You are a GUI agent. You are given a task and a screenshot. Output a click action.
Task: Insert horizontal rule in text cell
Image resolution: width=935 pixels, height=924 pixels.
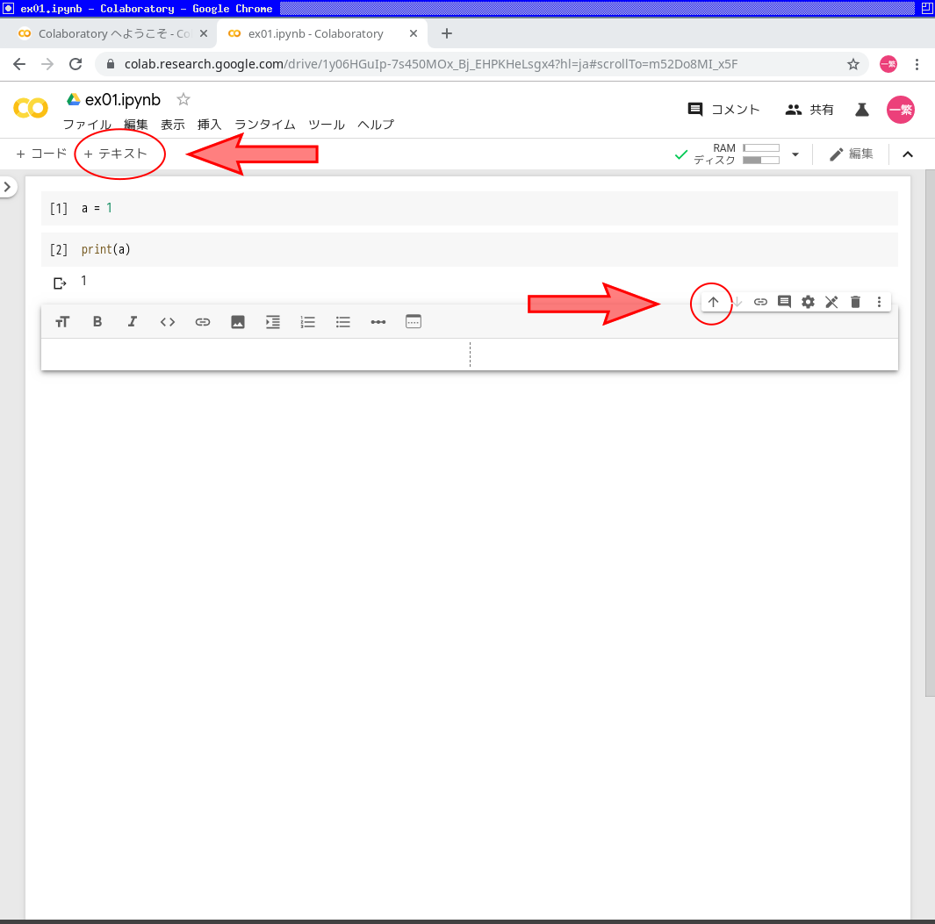tap(378, 322)
